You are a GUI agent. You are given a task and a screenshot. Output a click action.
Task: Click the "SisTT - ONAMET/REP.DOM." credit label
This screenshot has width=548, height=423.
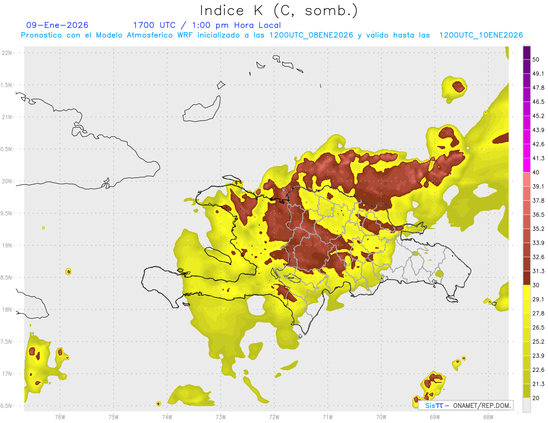(x=466, y=405)
